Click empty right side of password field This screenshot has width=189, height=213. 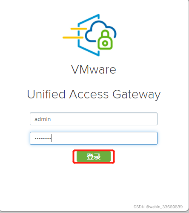click(x=114, y=138)
